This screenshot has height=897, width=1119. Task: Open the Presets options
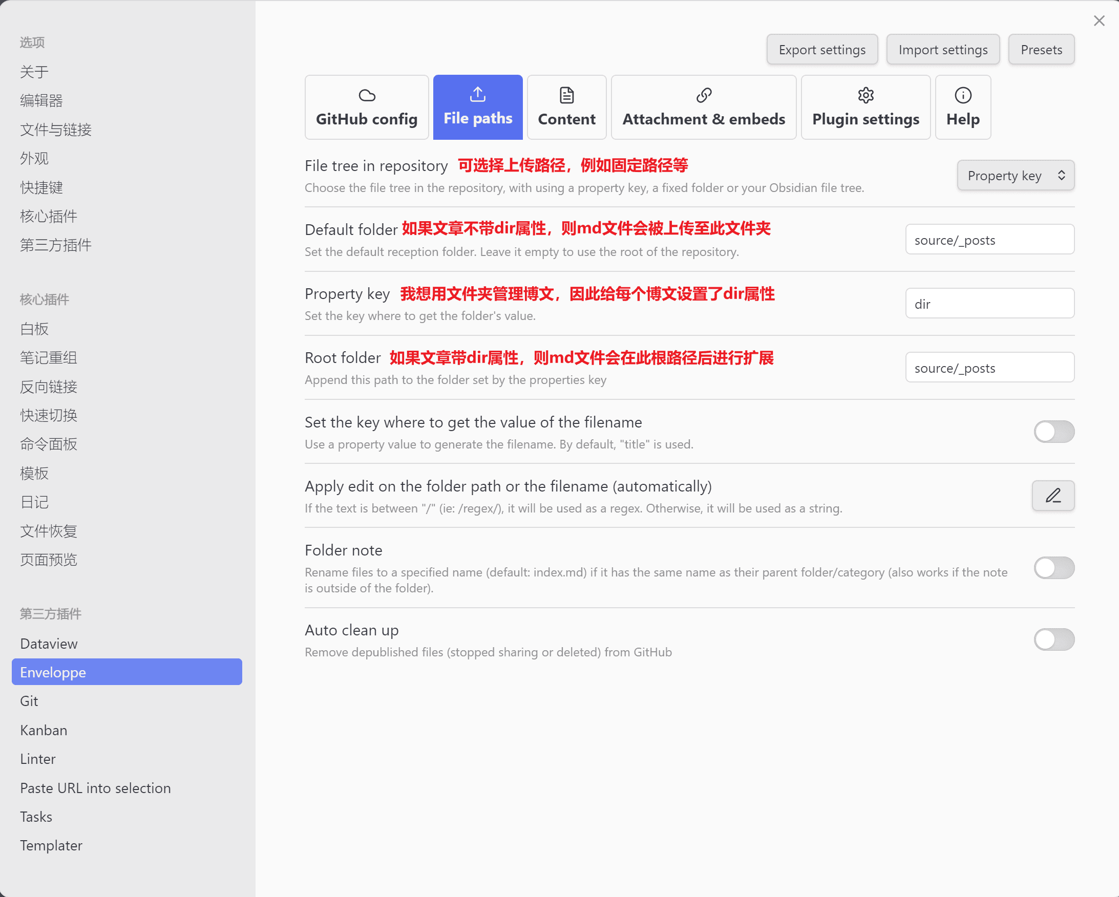pos(1041,50)
